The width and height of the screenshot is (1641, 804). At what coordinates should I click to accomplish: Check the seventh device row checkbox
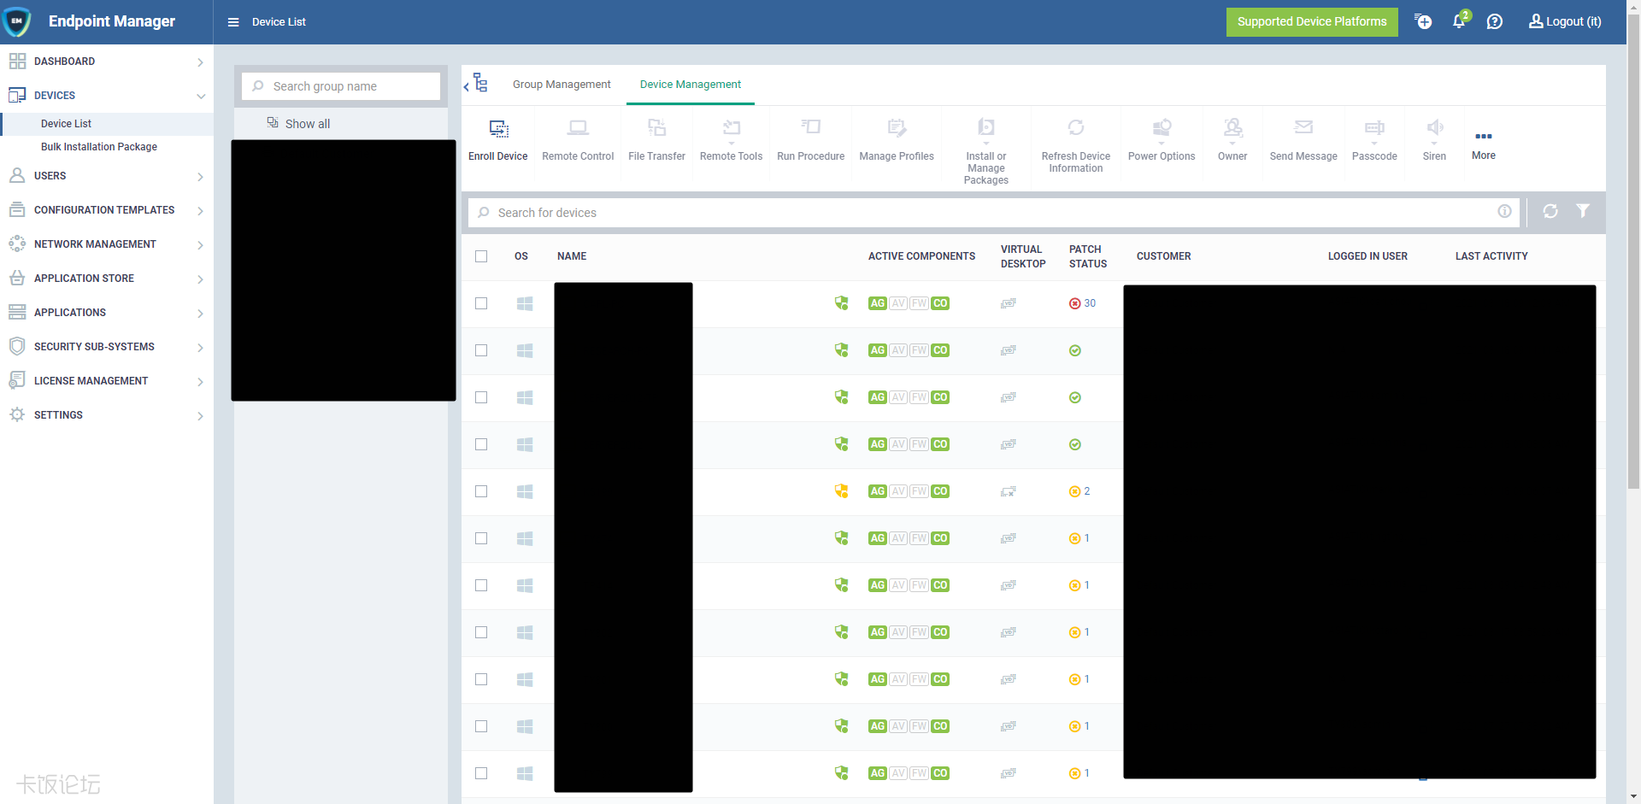481,585
